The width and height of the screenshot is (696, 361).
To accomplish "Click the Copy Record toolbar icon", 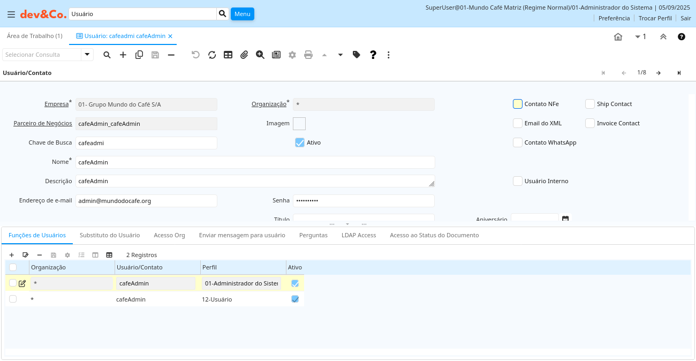I will [139, 55].
